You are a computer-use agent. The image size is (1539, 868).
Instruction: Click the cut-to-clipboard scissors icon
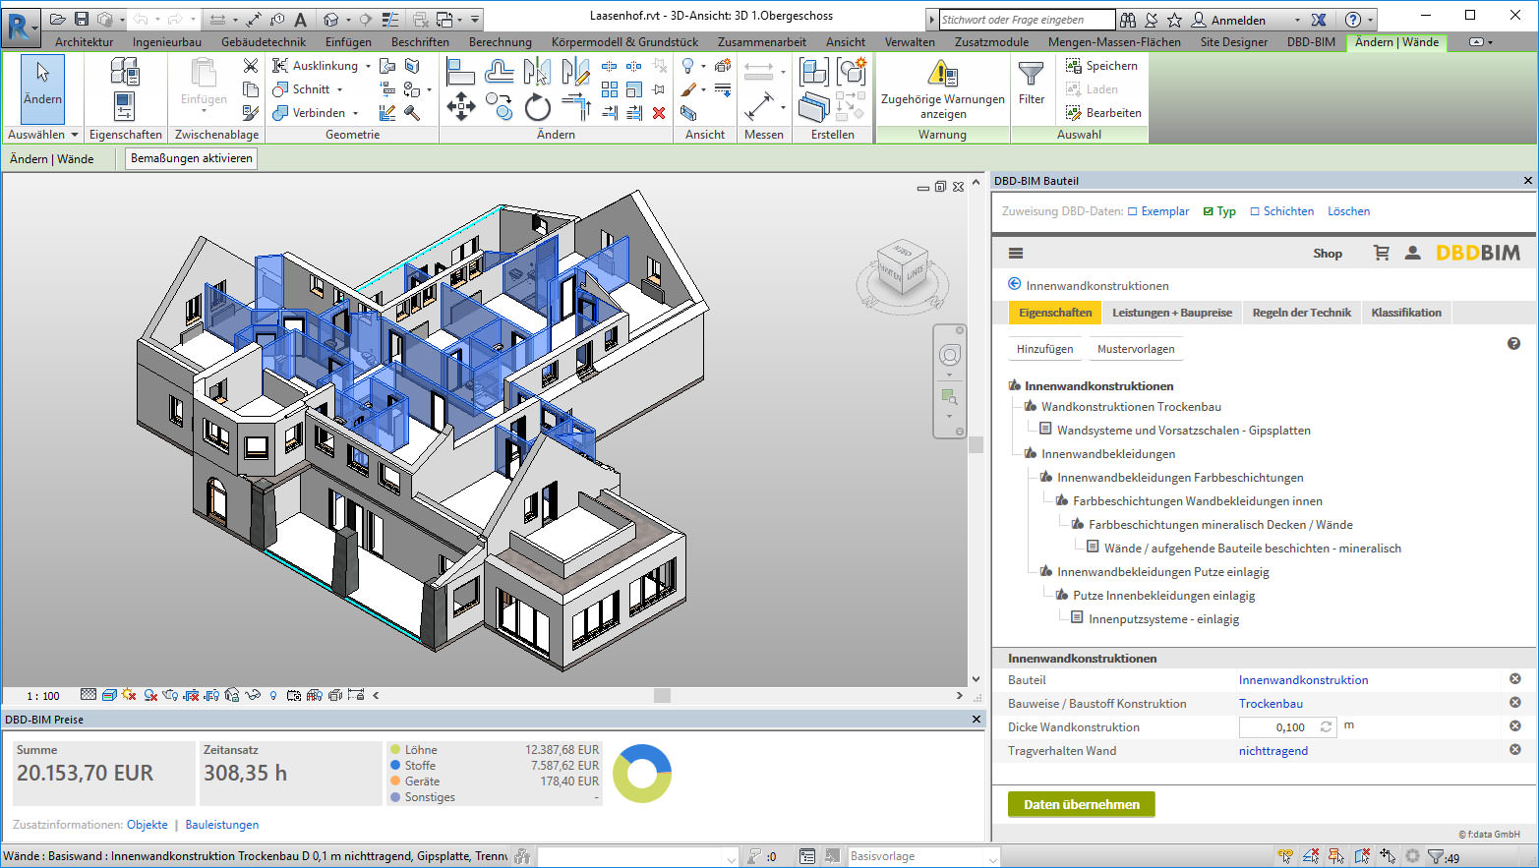click(x=251, y=66)
